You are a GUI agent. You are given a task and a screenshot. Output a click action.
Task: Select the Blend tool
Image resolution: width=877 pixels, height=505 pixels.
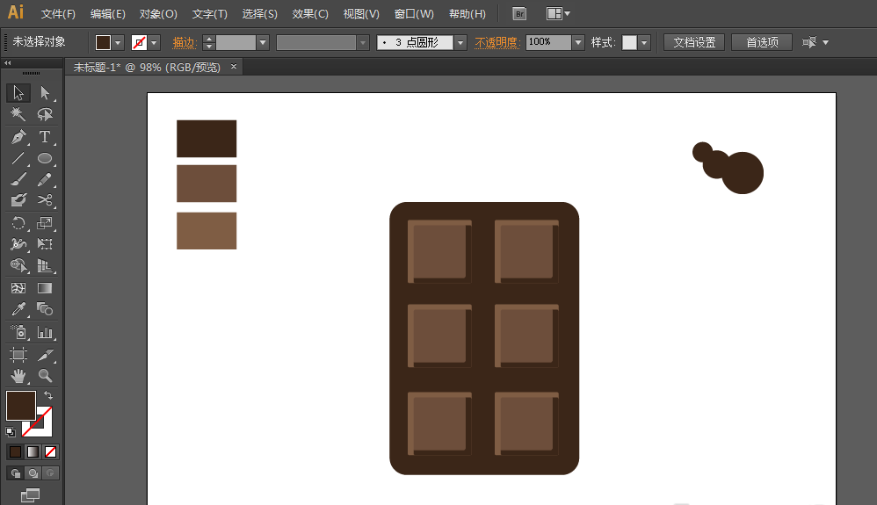point(45,309)
